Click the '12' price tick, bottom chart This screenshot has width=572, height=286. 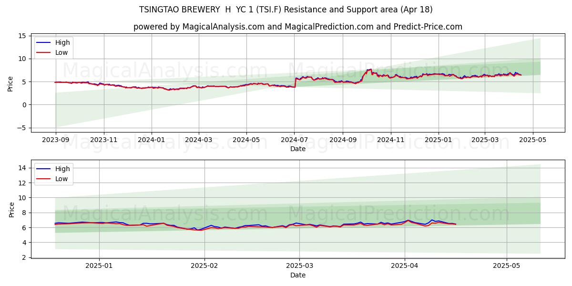point(22,183)
